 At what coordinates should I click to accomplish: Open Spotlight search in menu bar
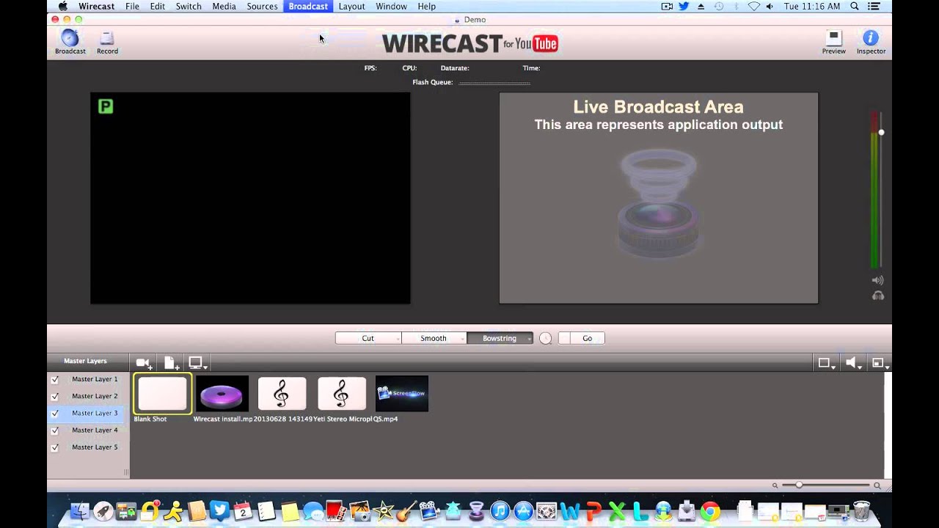(x=855, y=6)
